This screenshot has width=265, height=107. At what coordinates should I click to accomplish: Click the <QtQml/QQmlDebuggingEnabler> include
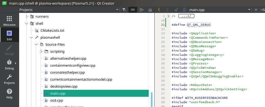coord(216,76)
